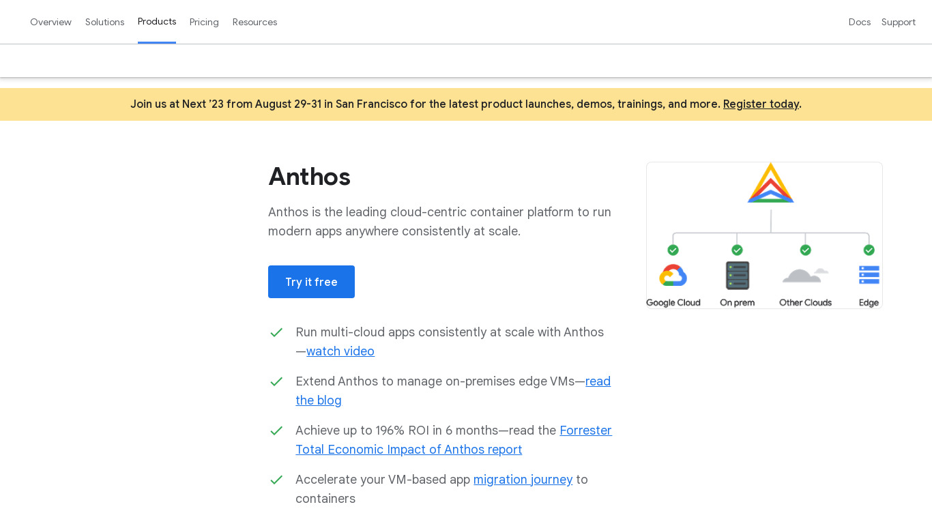This screenshot has height=524, width=932.
Task: Click the Google Cloud logo icon
Action: coord(673,276)
